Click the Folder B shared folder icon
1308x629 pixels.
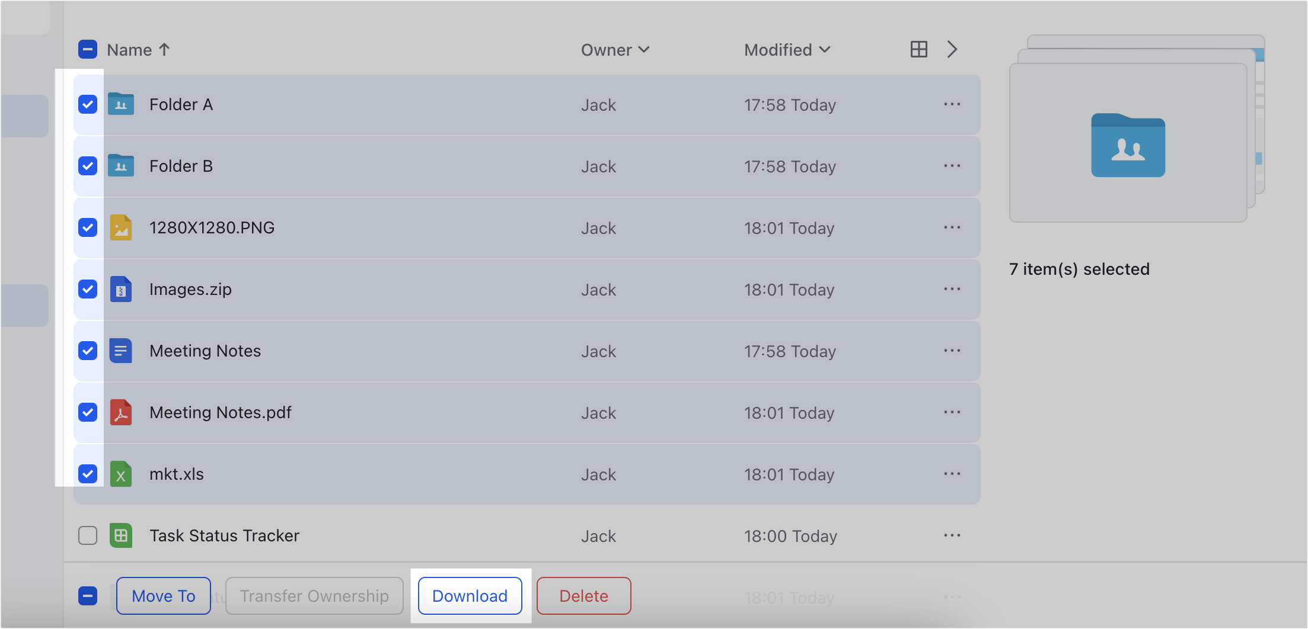pos(121,166)
